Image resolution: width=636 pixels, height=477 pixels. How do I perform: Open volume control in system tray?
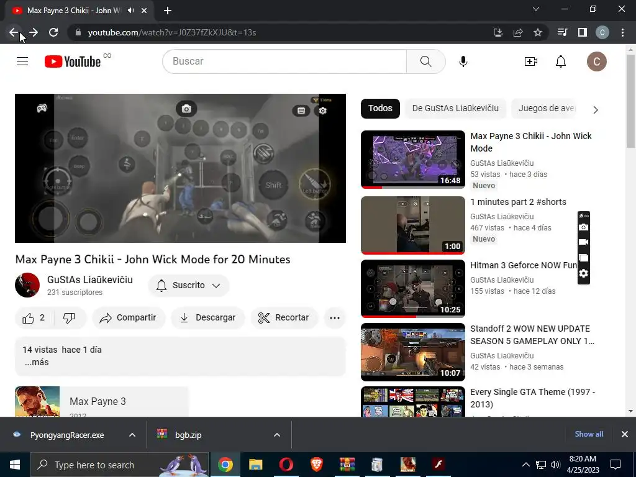point(555,465)
